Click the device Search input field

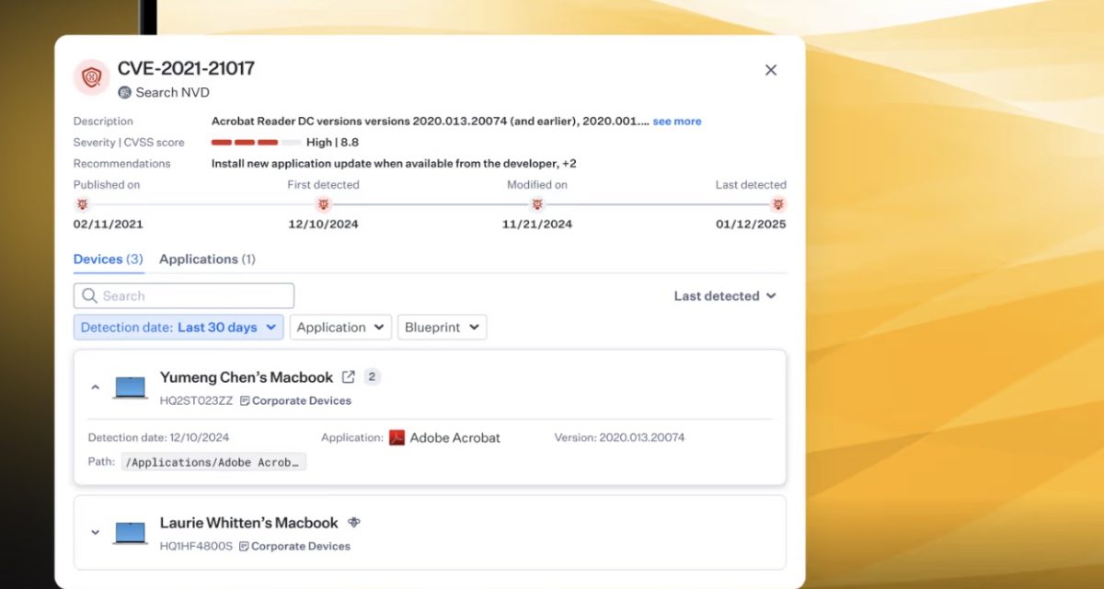[x=184, y=296]
